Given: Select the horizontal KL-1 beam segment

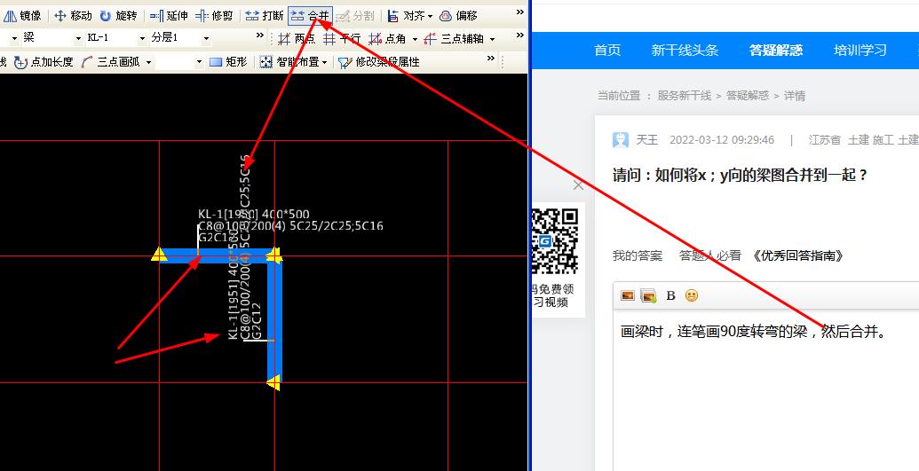Looking at the screenshot, I should coord(217,256).
